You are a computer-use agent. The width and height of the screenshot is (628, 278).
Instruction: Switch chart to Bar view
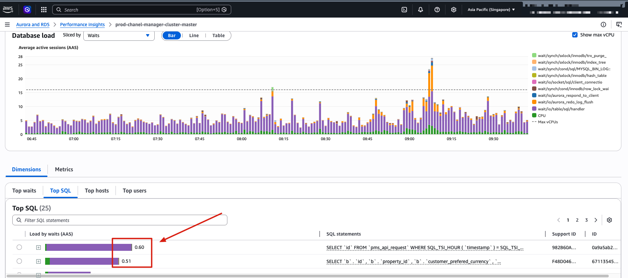(x=172, y=35)
